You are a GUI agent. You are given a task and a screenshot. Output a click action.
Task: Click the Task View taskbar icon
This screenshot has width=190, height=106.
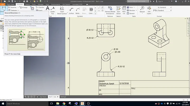(51, 104)
